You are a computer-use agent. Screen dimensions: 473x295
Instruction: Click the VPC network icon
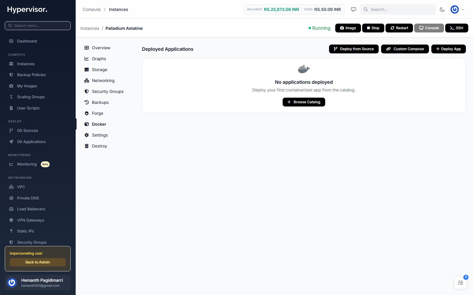coord(11,187)
